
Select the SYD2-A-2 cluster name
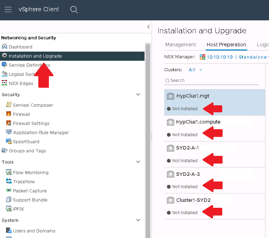188,174
